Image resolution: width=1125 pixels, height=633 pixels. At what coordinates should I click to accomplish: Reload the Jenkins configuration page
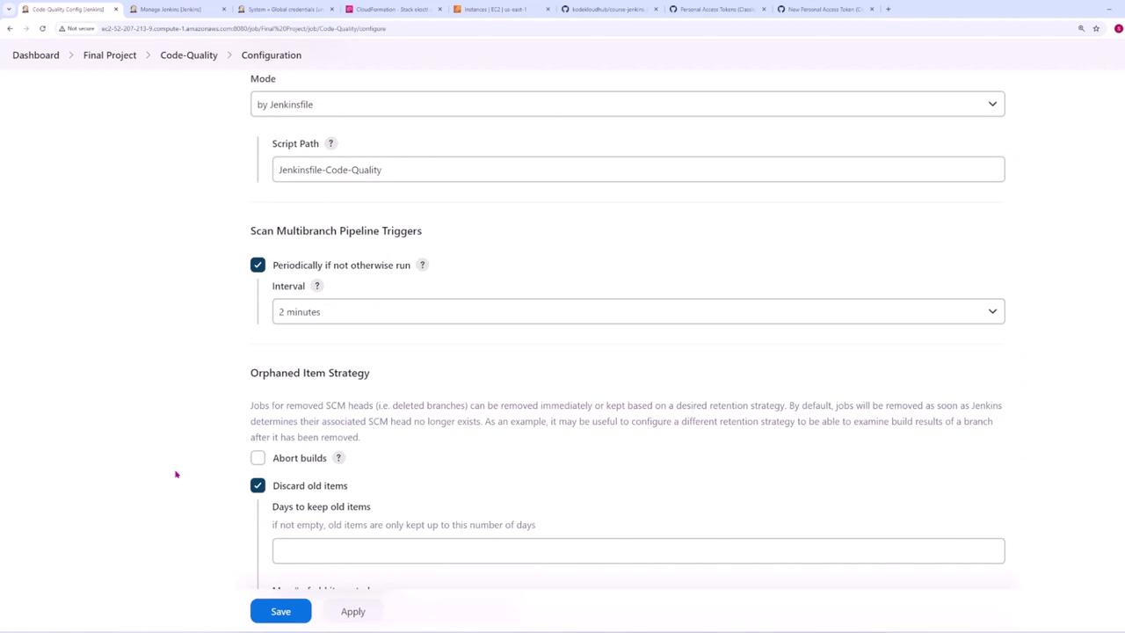(42, 28)
